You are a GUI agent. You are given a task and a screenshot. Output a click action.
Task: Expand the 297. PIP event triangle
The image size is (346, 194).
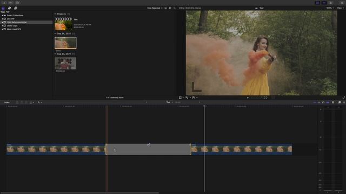pyautogui.click(x=2, y=19)
